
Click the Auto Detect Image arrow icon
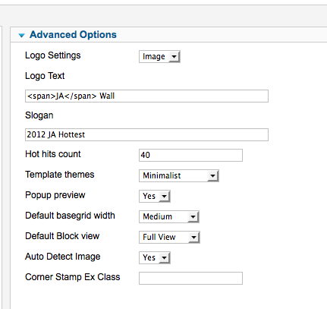click(165, 258)
